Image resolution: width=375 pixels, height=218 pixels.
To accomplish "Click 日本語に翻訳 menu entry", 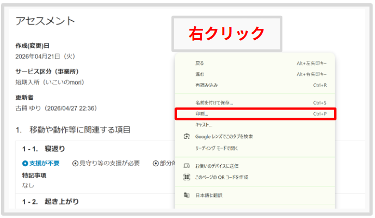I will [x=255, y=195].
